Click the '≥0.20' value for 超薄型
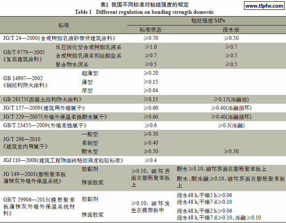This screenshot has height=223, width=286. [x=151, y=73]
